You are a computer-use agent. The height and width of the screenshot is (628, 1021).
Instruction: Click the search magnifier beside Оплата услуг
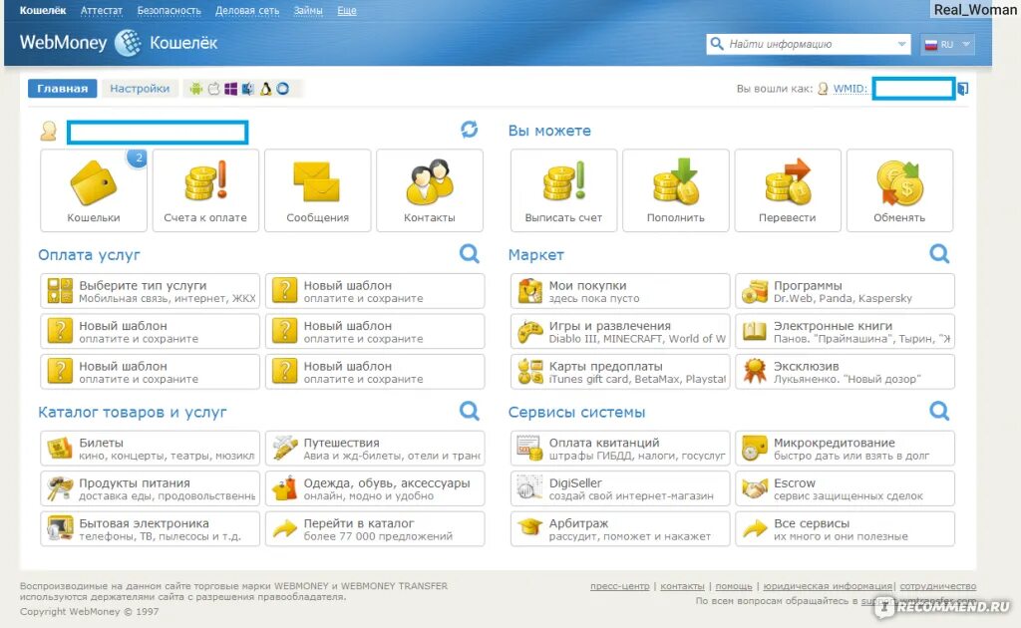coord(469,253)
